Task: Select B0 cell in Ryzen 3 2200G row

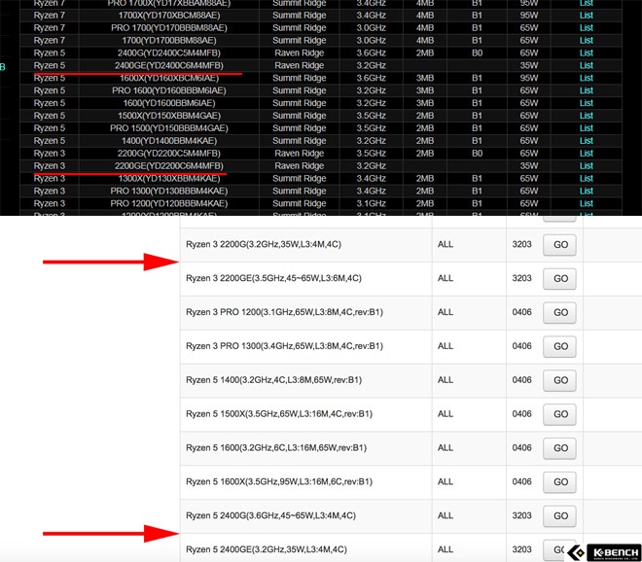Action: point(477,153)
